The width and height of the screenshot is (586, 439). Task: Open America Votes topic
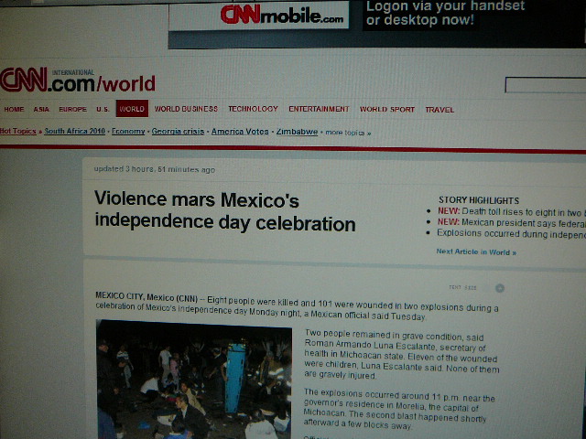point(240,132)
